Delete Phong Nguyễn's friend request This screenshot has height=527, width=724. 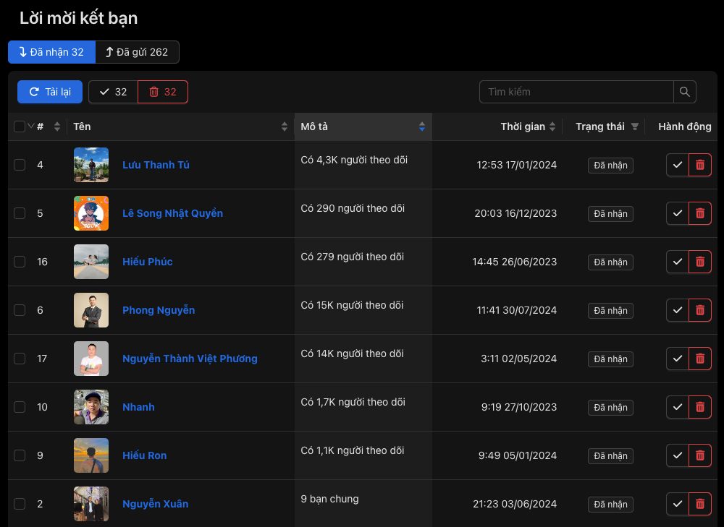click(x=700, y=310)
